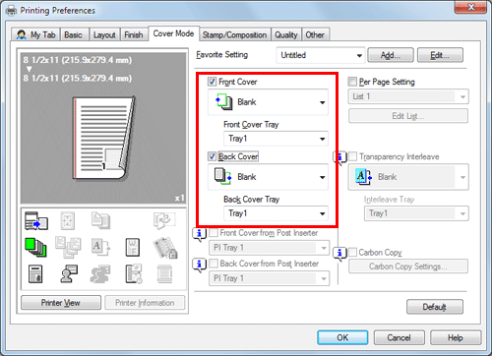Click the page preview thumbnail

pos(103,138)
